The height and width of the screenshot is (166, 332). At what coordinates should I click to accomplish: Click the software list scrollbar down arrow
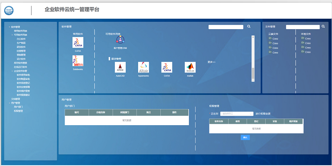click(253, 80)
